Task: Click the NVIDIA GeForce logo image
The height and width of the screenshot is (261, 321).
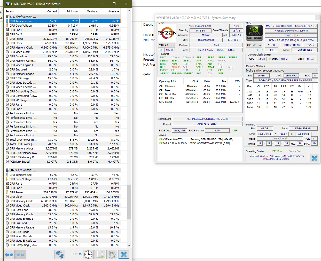Action: 254,33
